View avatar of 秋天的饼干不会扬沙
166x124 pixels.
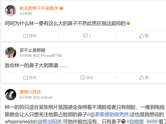[x=11, y=11]
